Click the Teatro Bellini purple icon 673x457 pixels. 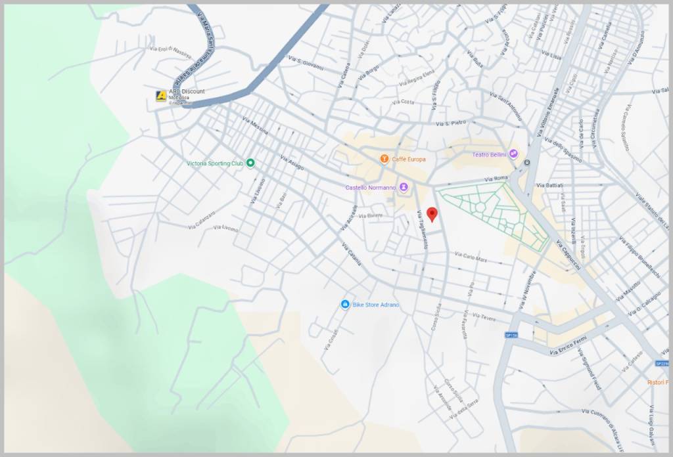pos(513,154)
